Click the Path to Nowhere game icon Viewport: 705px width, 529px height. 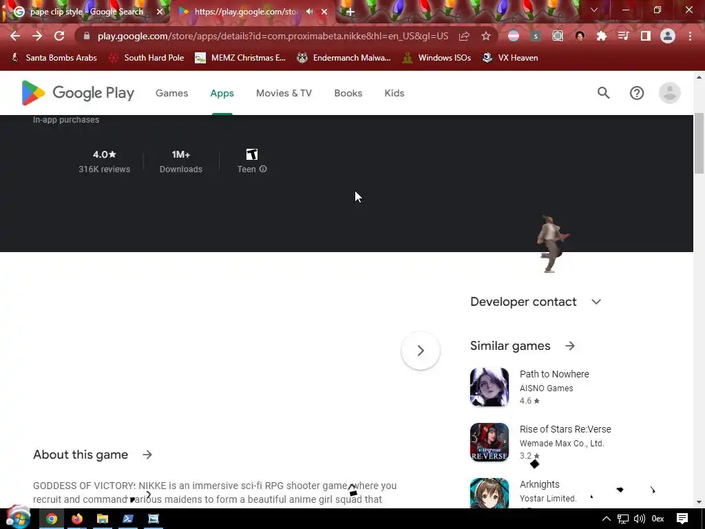click(x=490, y=387)
